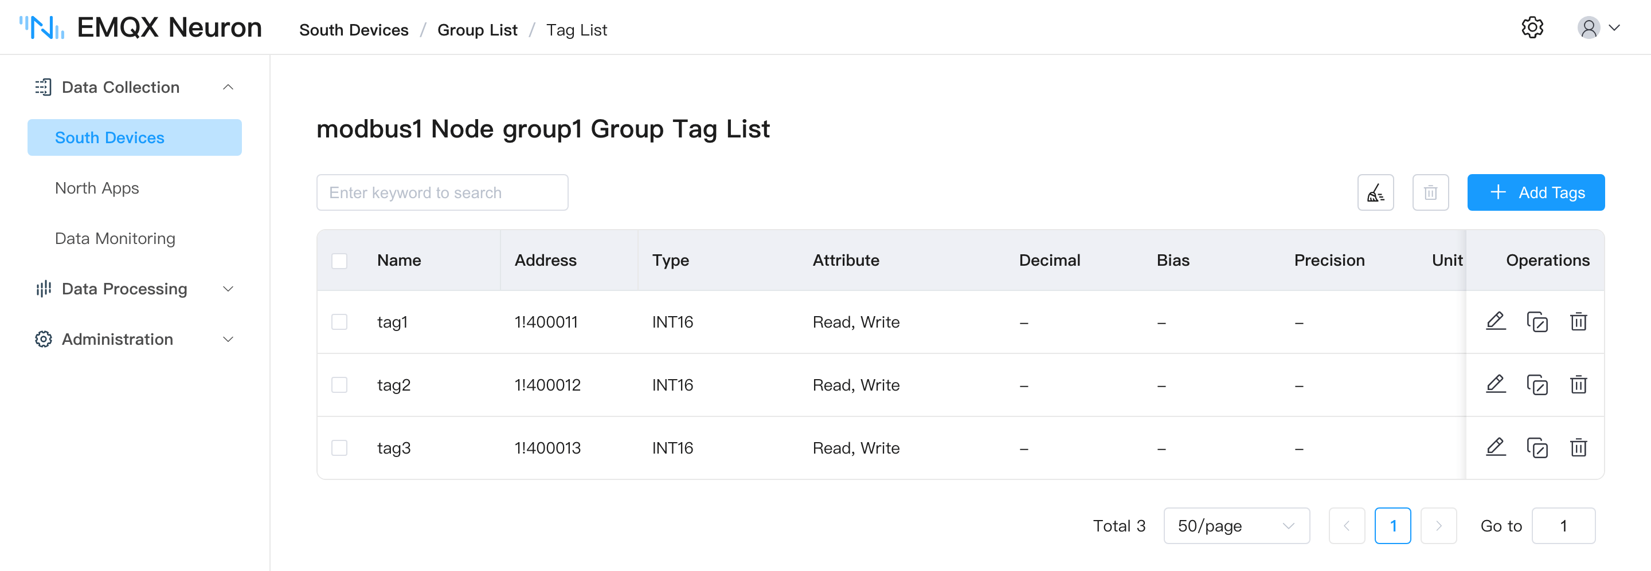1651x571 pixels.
Task: Go to South Devices breadcrumb
Action: pos(354,30)
